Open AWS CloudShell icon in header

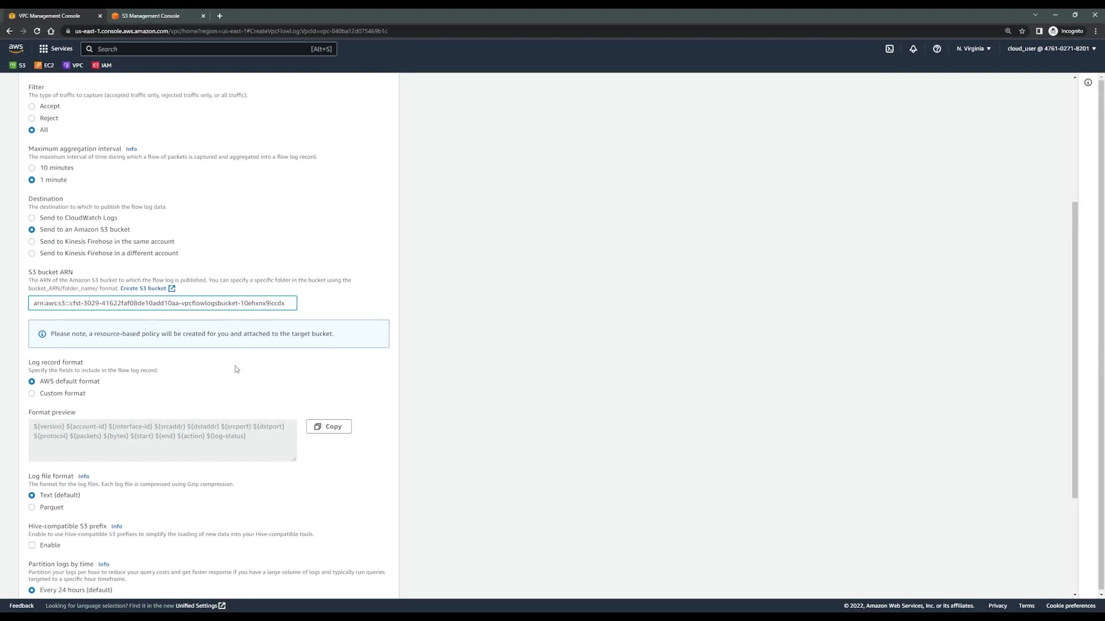tap(889, 49)
